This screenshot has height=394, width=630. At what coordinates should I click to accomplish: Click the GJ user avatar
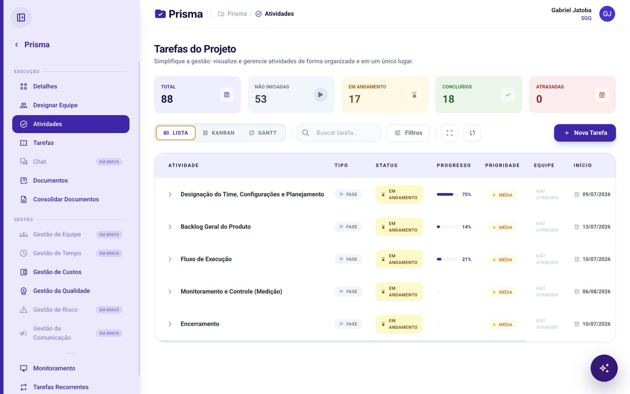pos(607,14)
